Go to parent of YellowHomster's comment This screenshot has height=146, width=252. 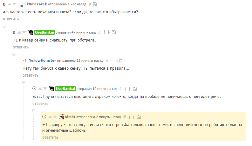click(x=112, y=60)
